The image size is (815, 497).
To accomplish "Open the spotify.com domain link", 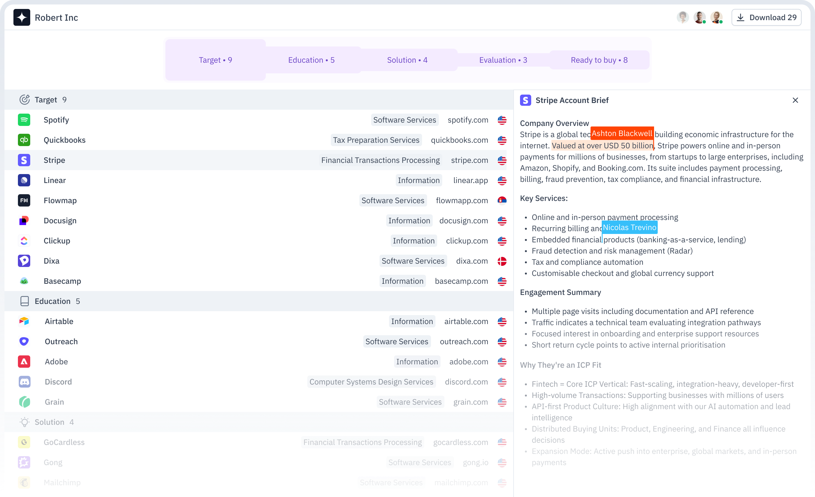I will tap(468, 120).
